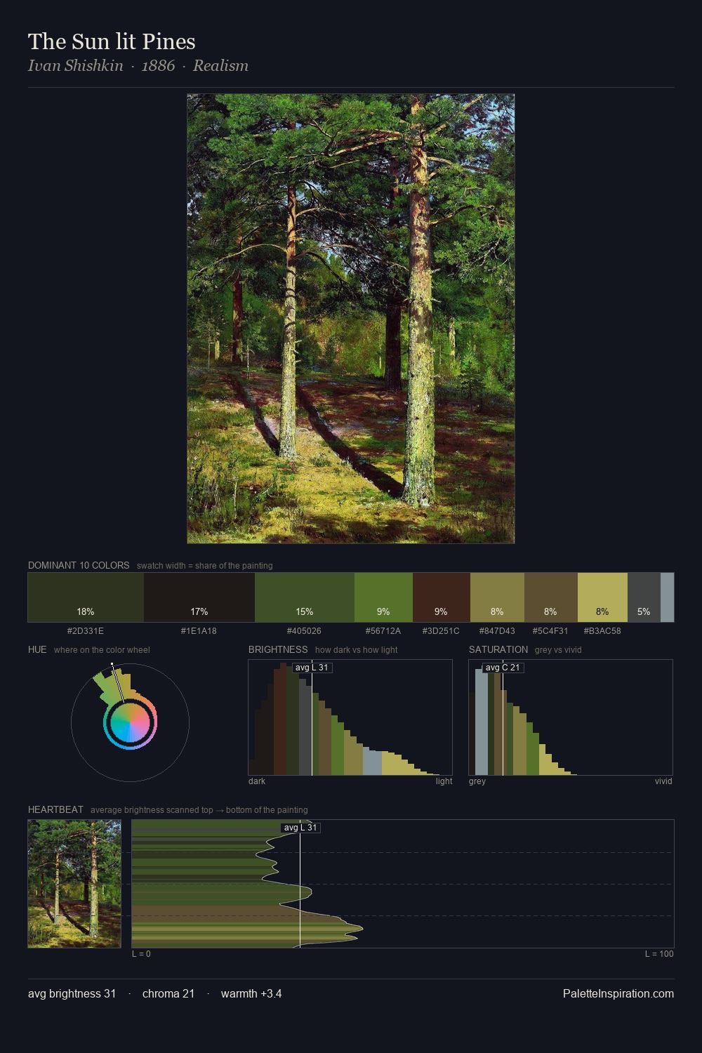
Task: Click 'how dark vs how light' caption
Action: click(x=357, y=650)
